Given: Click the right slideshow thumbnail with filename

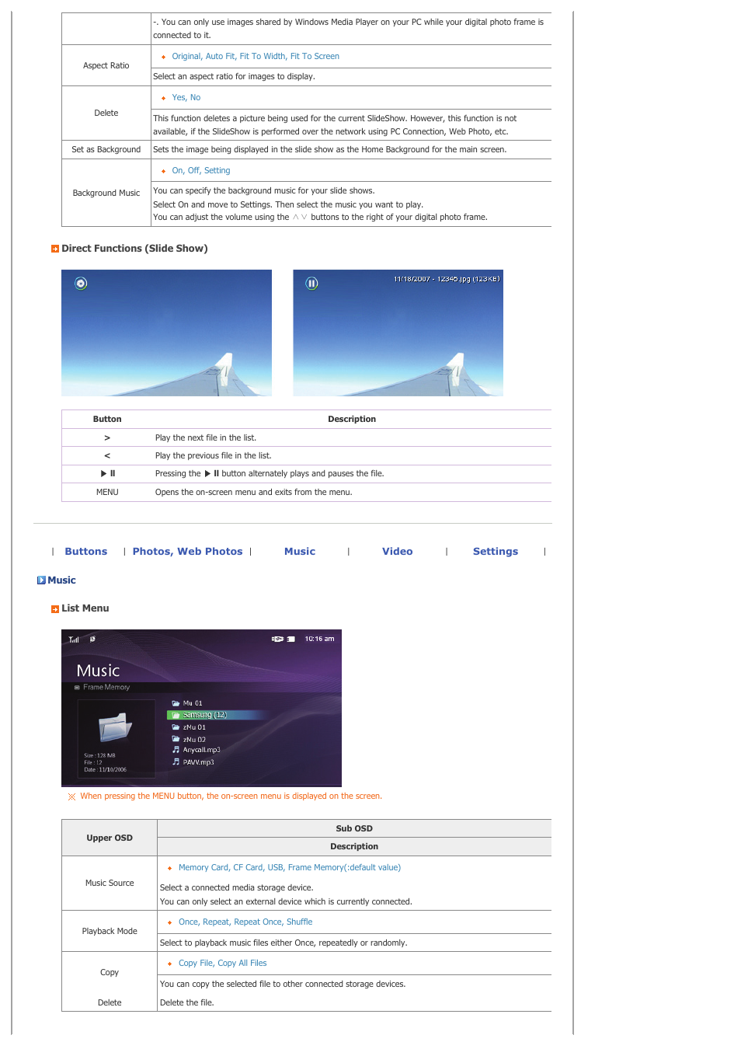Looking at the screenshot, I should click(398, 333).
